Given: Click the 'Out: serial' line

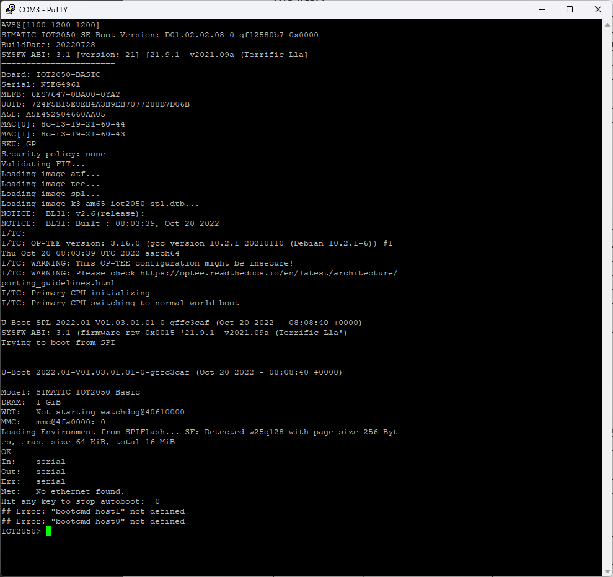Looking at the screenshot, I should click(33, 472).
